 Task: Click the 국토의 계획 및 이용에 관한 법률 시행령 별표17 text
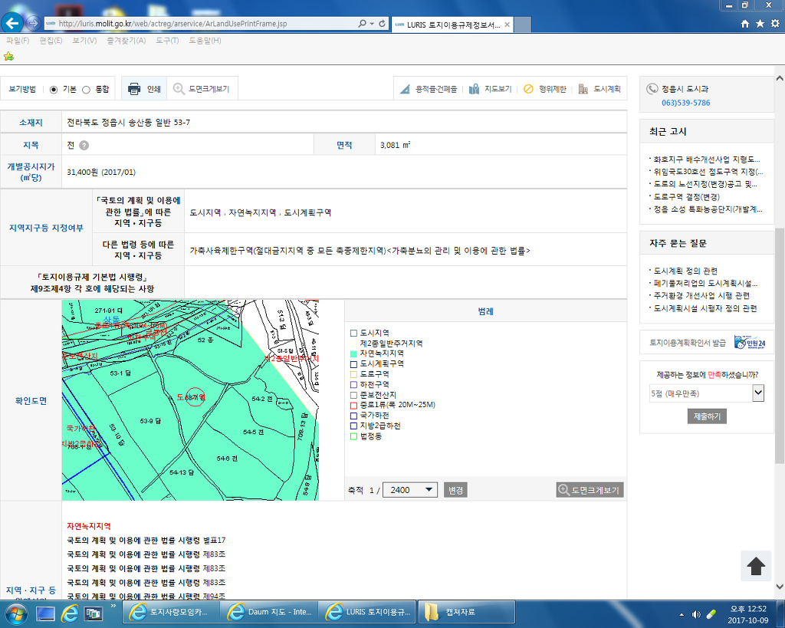tap(146, 541)
